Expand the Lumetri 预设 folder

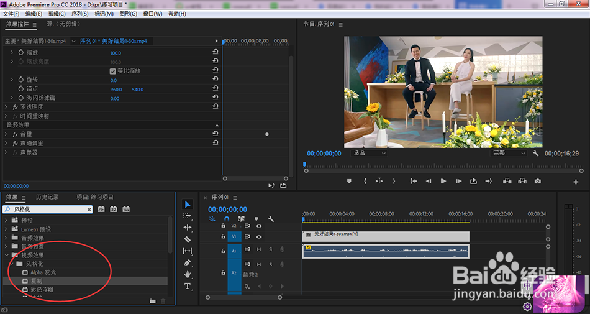click(6, 229)
